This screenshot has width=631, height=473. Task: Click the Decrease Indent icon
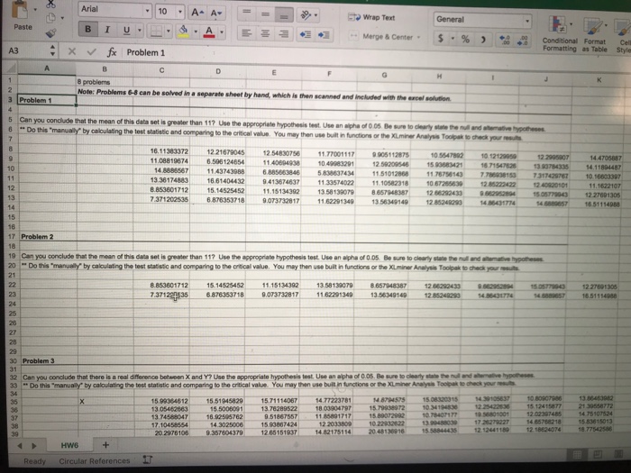305,34
